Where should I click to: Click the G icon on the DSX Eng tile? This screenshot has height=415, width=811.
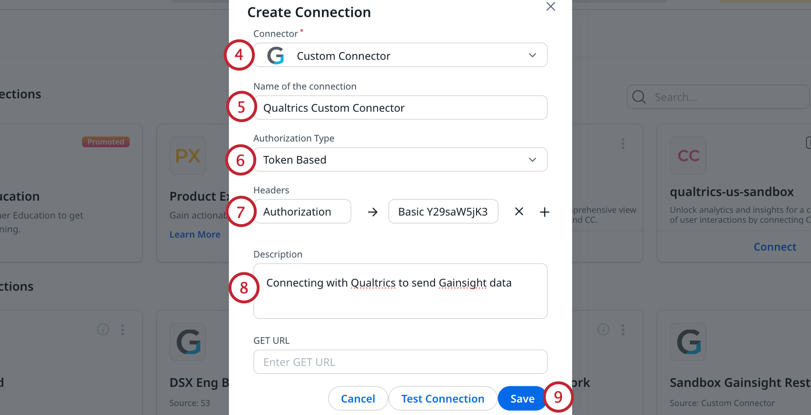tap(187, 342)
